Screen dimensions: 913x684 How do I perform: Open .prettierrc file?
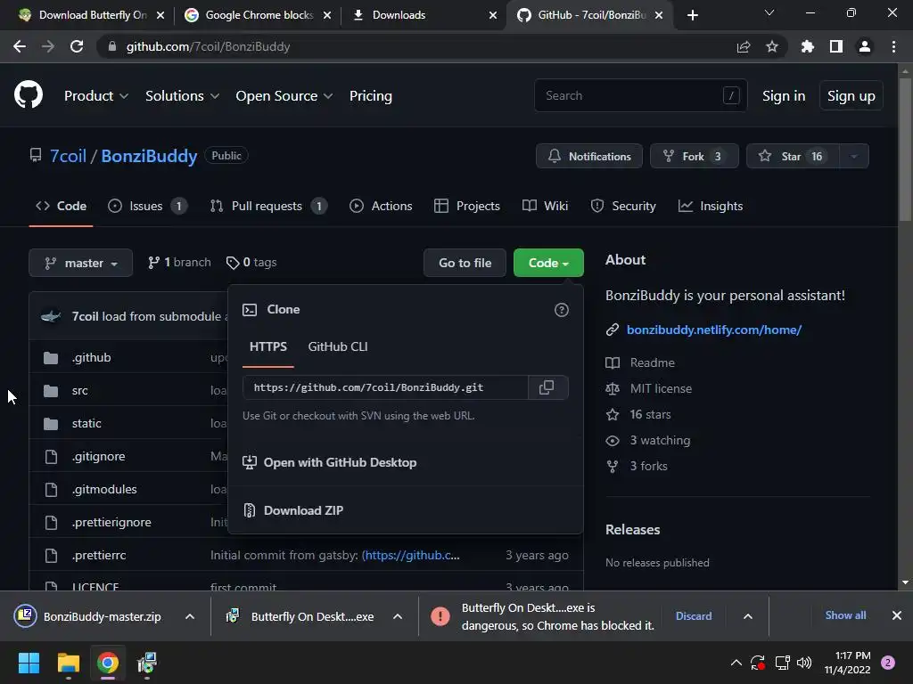[99, 556]
